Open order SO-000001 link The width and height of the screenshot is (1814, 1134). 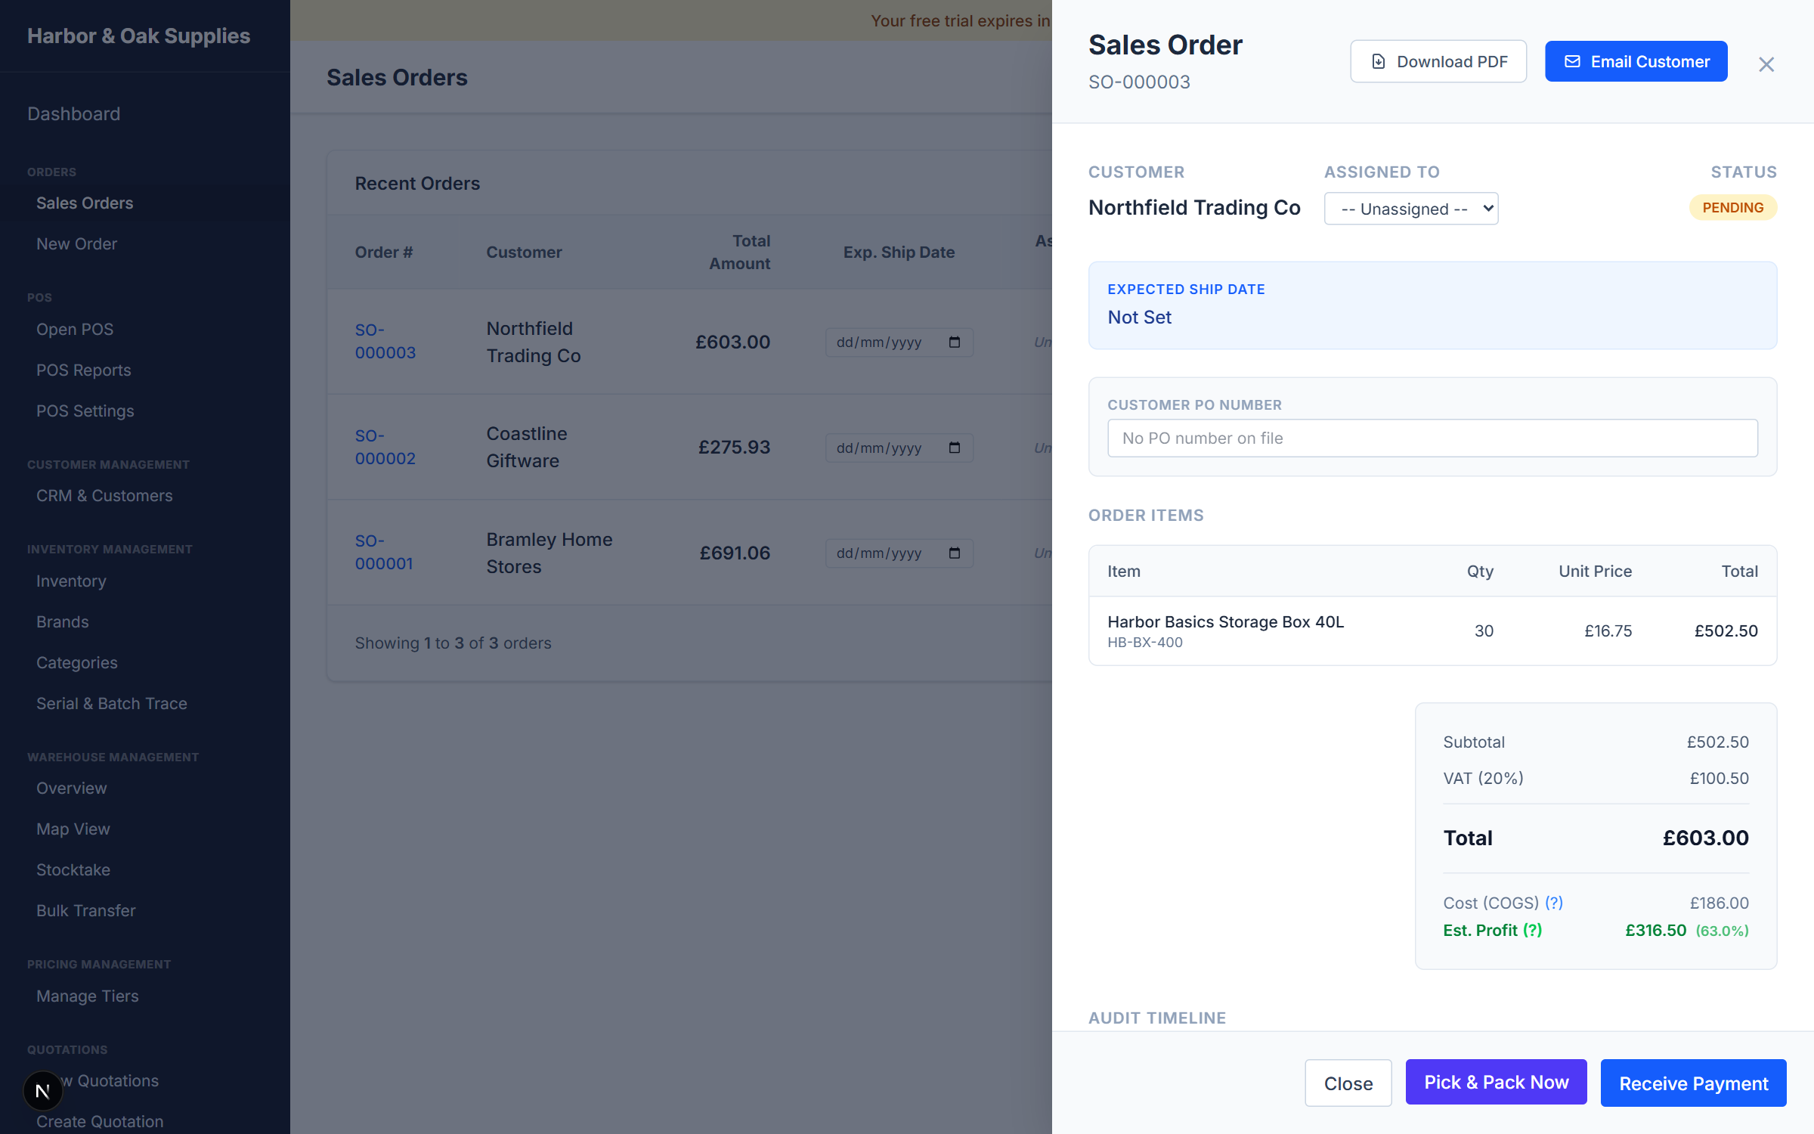coord(384,553)
